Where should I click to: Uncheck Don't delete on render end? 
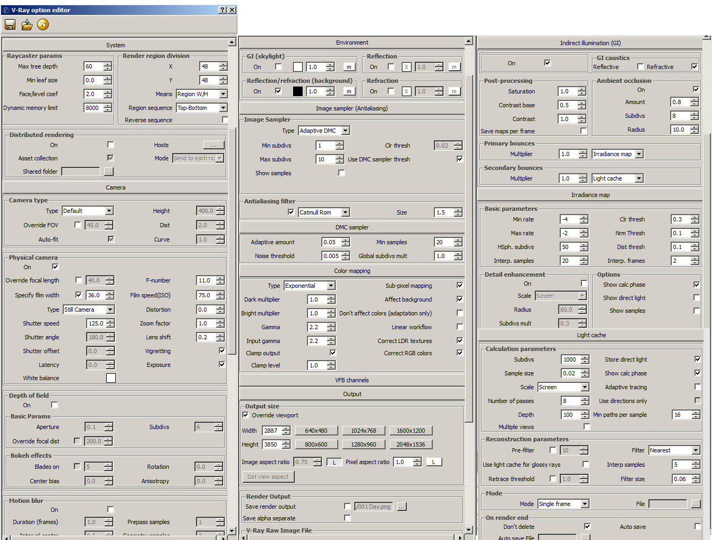click(x=587, y=526)
